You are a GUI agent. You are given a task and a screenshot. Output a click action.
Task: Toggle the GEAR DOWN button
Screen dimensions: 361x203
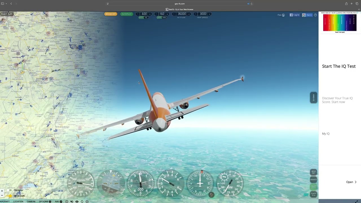click(314, 187)
